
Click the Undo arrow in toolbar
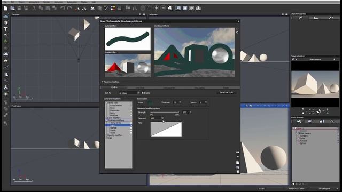pos(63,9)
